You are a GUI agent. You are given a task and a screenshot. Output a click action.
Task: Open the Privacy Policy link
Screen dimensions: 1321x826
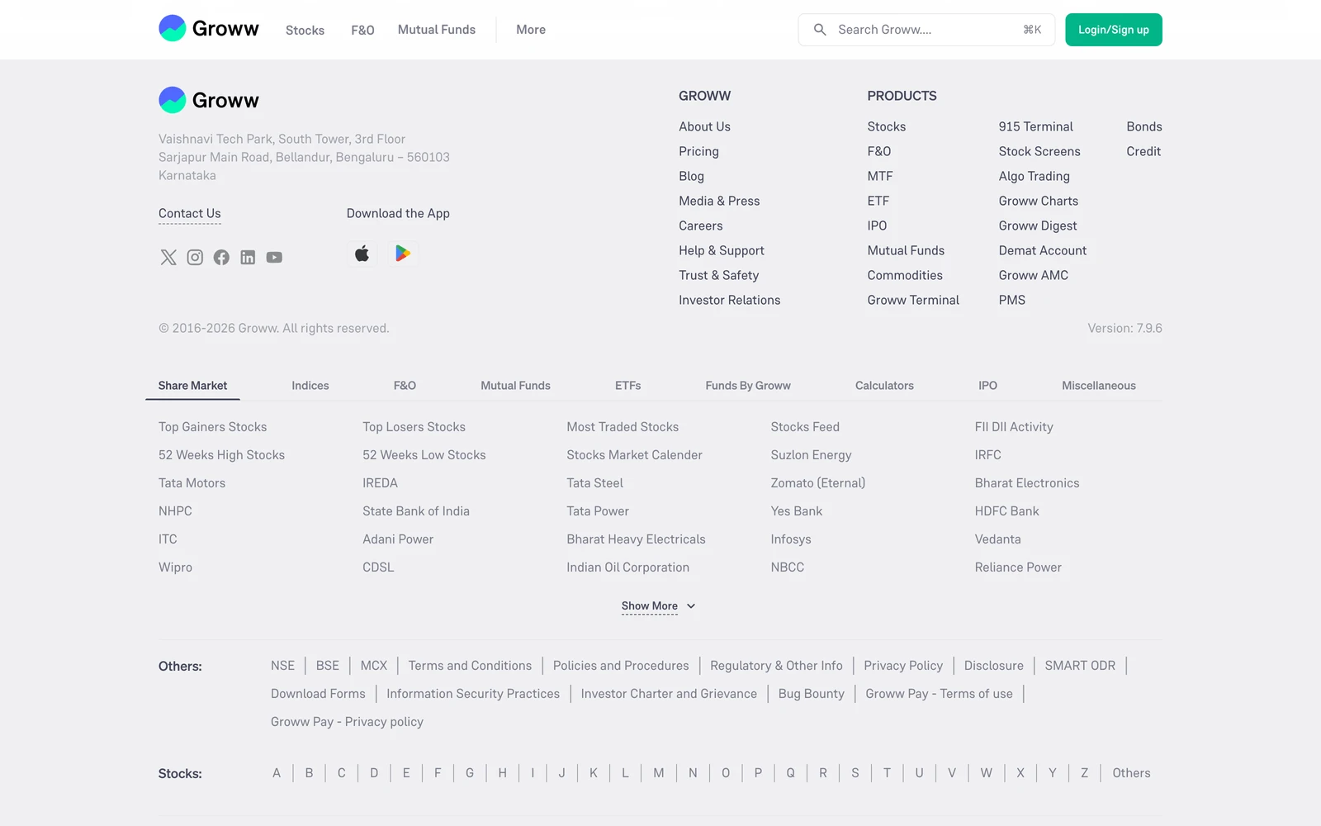(903, 666)
